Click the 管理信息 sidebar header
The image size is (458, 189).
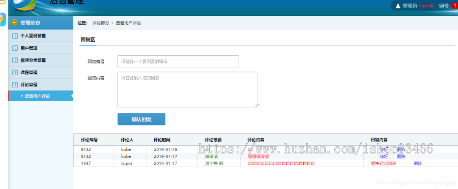tap(41, 23)
